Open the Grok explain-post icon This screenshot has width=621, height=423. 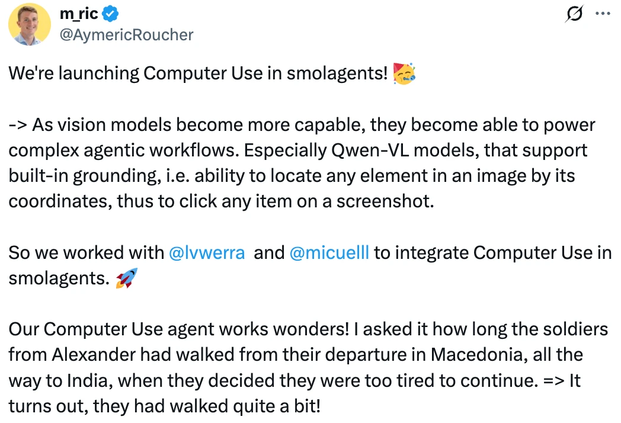574,14
